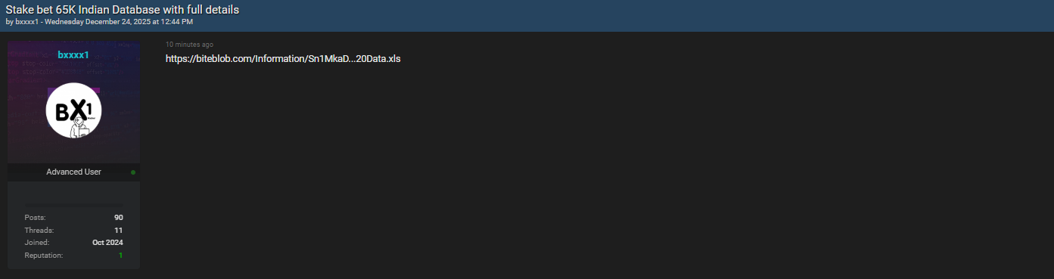
Task: Click the BX1 circular avatar image
Action: [73, 110]
